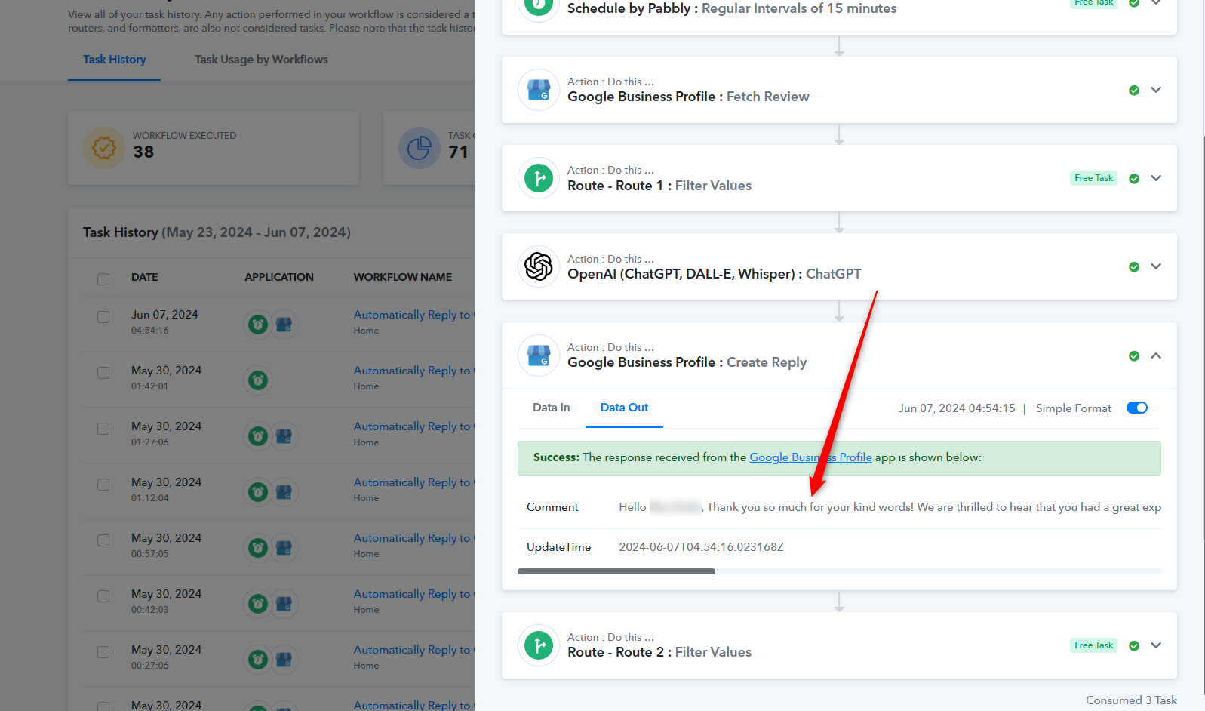This screenshot has height=711, width=1205.
Task: Select the May 30, 2024 01:12:04 row checkbox
Action: pos(103,485)
